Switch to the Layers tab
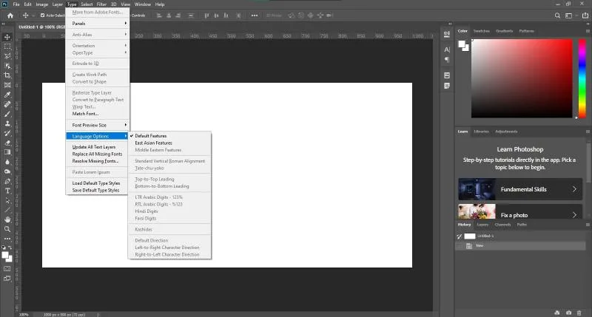The width and height of the screenshot is (592, 317). click(482, 225)
